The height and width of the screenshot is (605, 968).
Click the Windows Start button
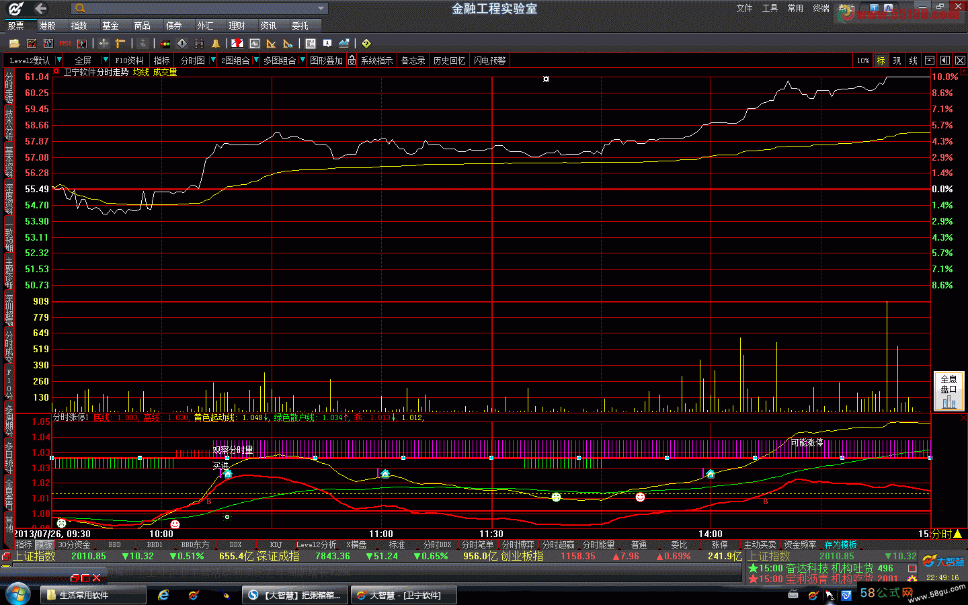point(17,594)
